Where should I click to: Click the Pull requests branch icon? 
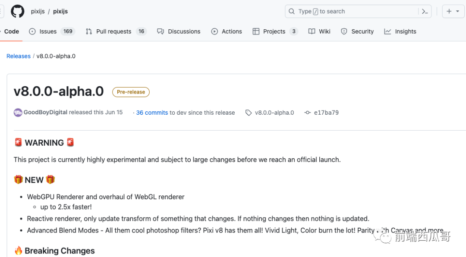88,31
